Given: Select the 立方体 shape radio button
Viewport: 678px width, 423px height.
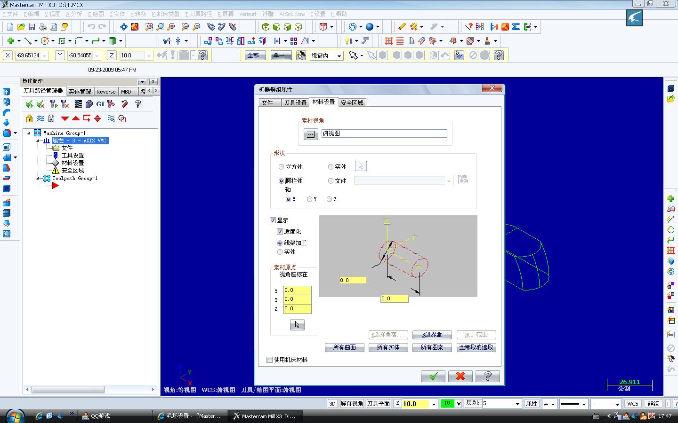Looking at the screenshot, I should 282,167.
